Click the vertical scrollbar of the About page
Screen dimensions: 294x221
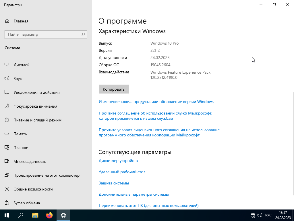pyautogui.click(x=293, y=144)
